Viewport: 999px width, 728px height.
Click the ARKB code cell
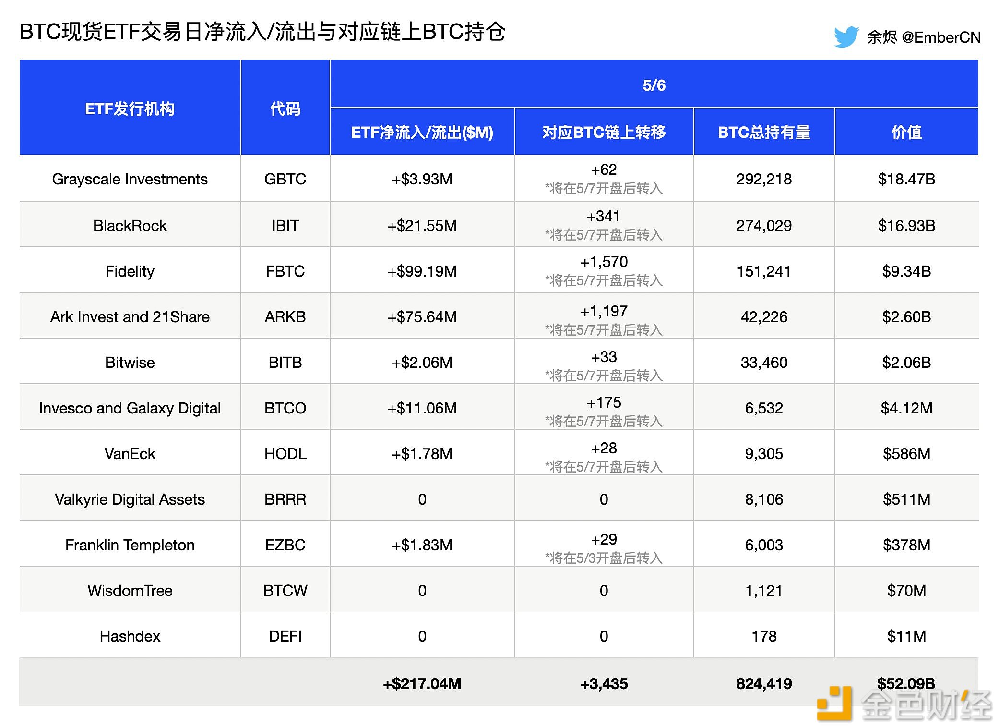click(285, 316)
